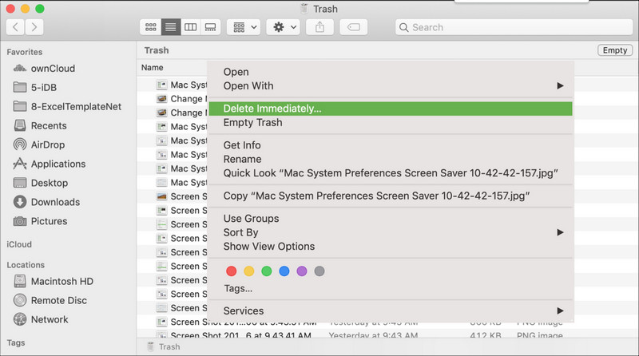
Task: Expand the Services submenu
Action: [391, 311]
